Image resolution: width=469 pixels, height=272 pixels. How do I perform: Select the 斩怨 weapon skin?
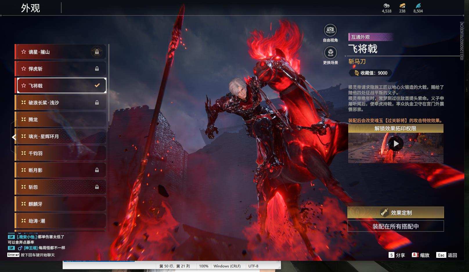click(60, 187)
